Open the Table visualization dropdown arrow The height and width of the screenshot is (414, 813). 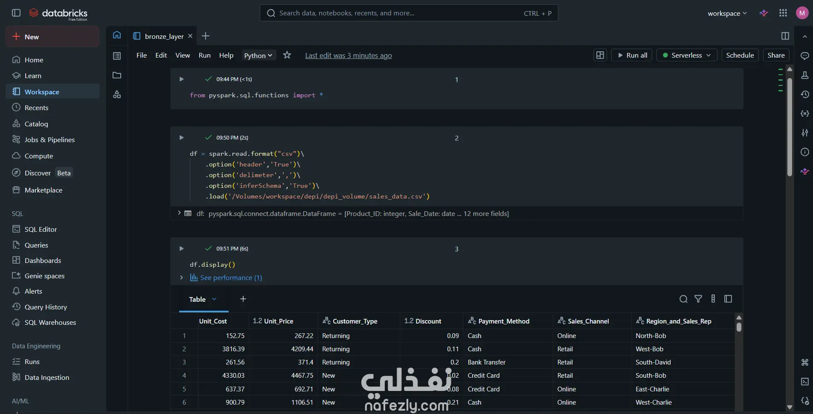[x=214, y=299]
